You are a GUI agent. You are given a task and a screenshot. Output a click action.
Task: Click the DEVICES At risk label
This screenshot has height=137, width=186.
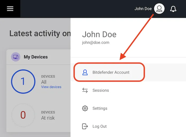(x=48, y=115)
